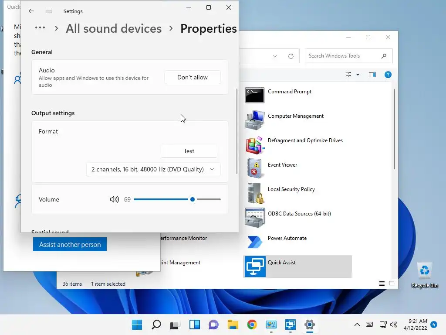Expand breadcrumb ellipsis in Settings
446x335 pixels.
[40, 27]
